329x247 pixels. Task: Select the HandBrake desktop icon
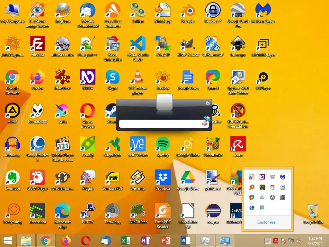pos(213,147)
